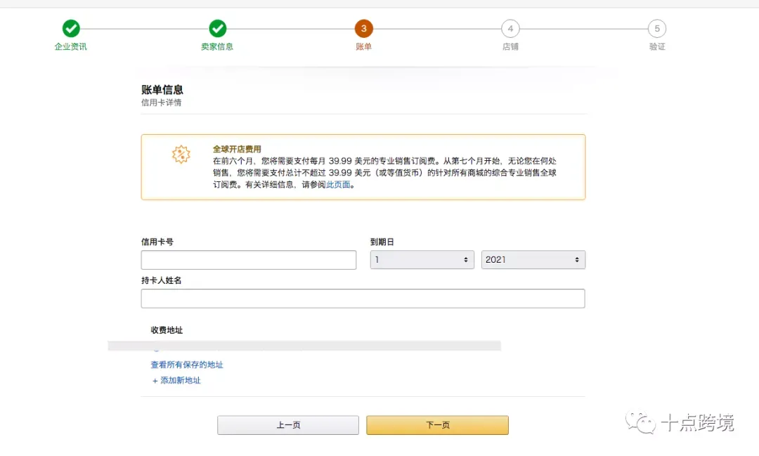Switch to the 卖家信息 step label
Viewport: 759px width, 456px height.
pos(217,47)
